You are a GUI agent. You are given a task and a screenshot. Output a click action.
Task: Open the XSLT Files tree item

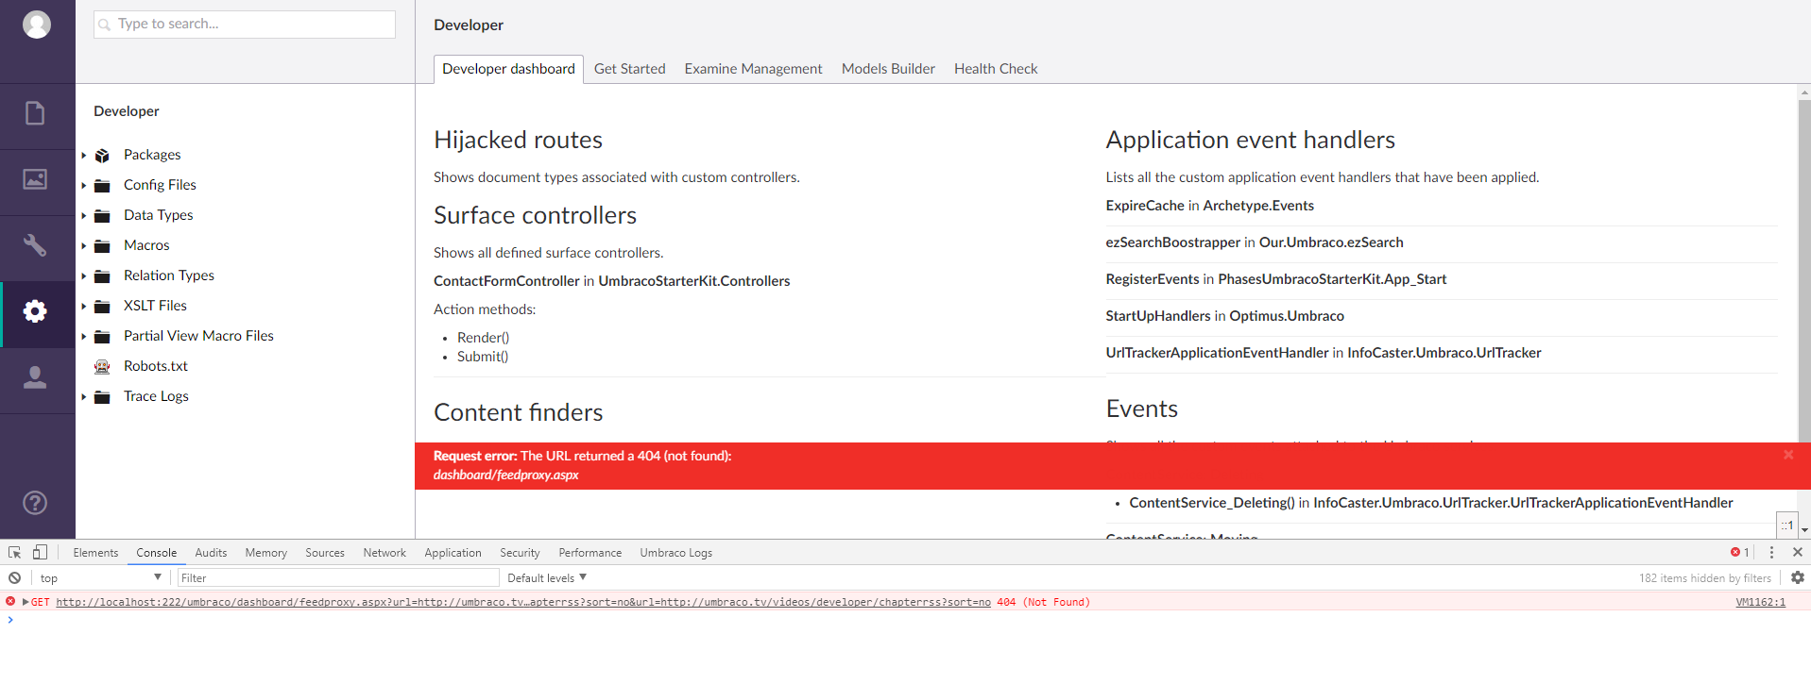coord(155,306)
